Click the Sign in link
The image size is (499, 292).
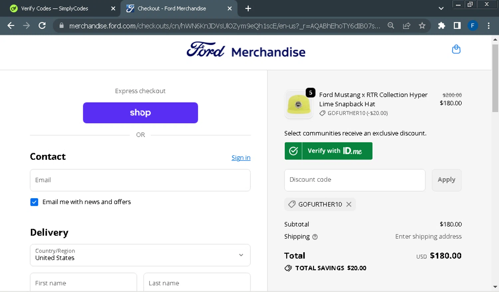[241, 157]
